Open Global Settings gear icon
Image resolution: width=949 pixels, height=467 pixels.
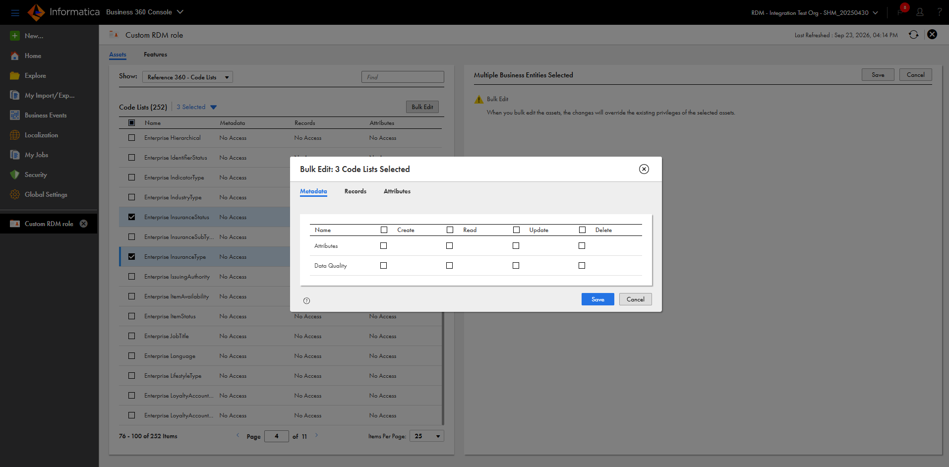[x=15, y=194]
